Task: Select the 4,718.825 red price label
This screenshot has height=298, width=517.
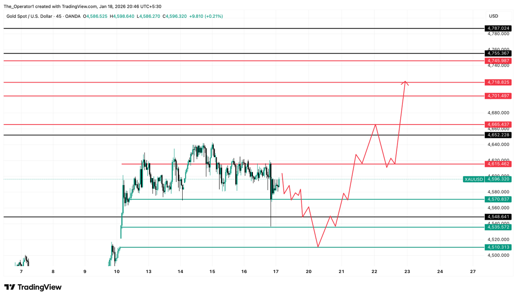Action: [498, 82]
